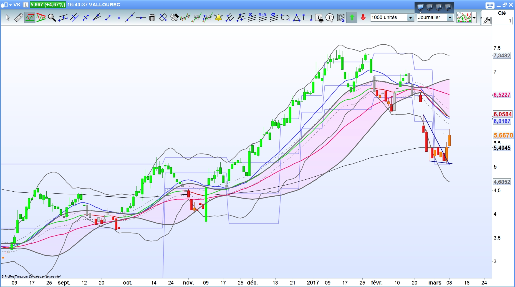
Task: Open the wrench and hammer settings tool
Action: click(174, 18)
